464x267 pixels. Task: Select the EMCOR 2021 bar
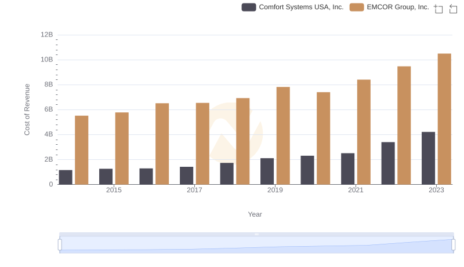point(364,132)
